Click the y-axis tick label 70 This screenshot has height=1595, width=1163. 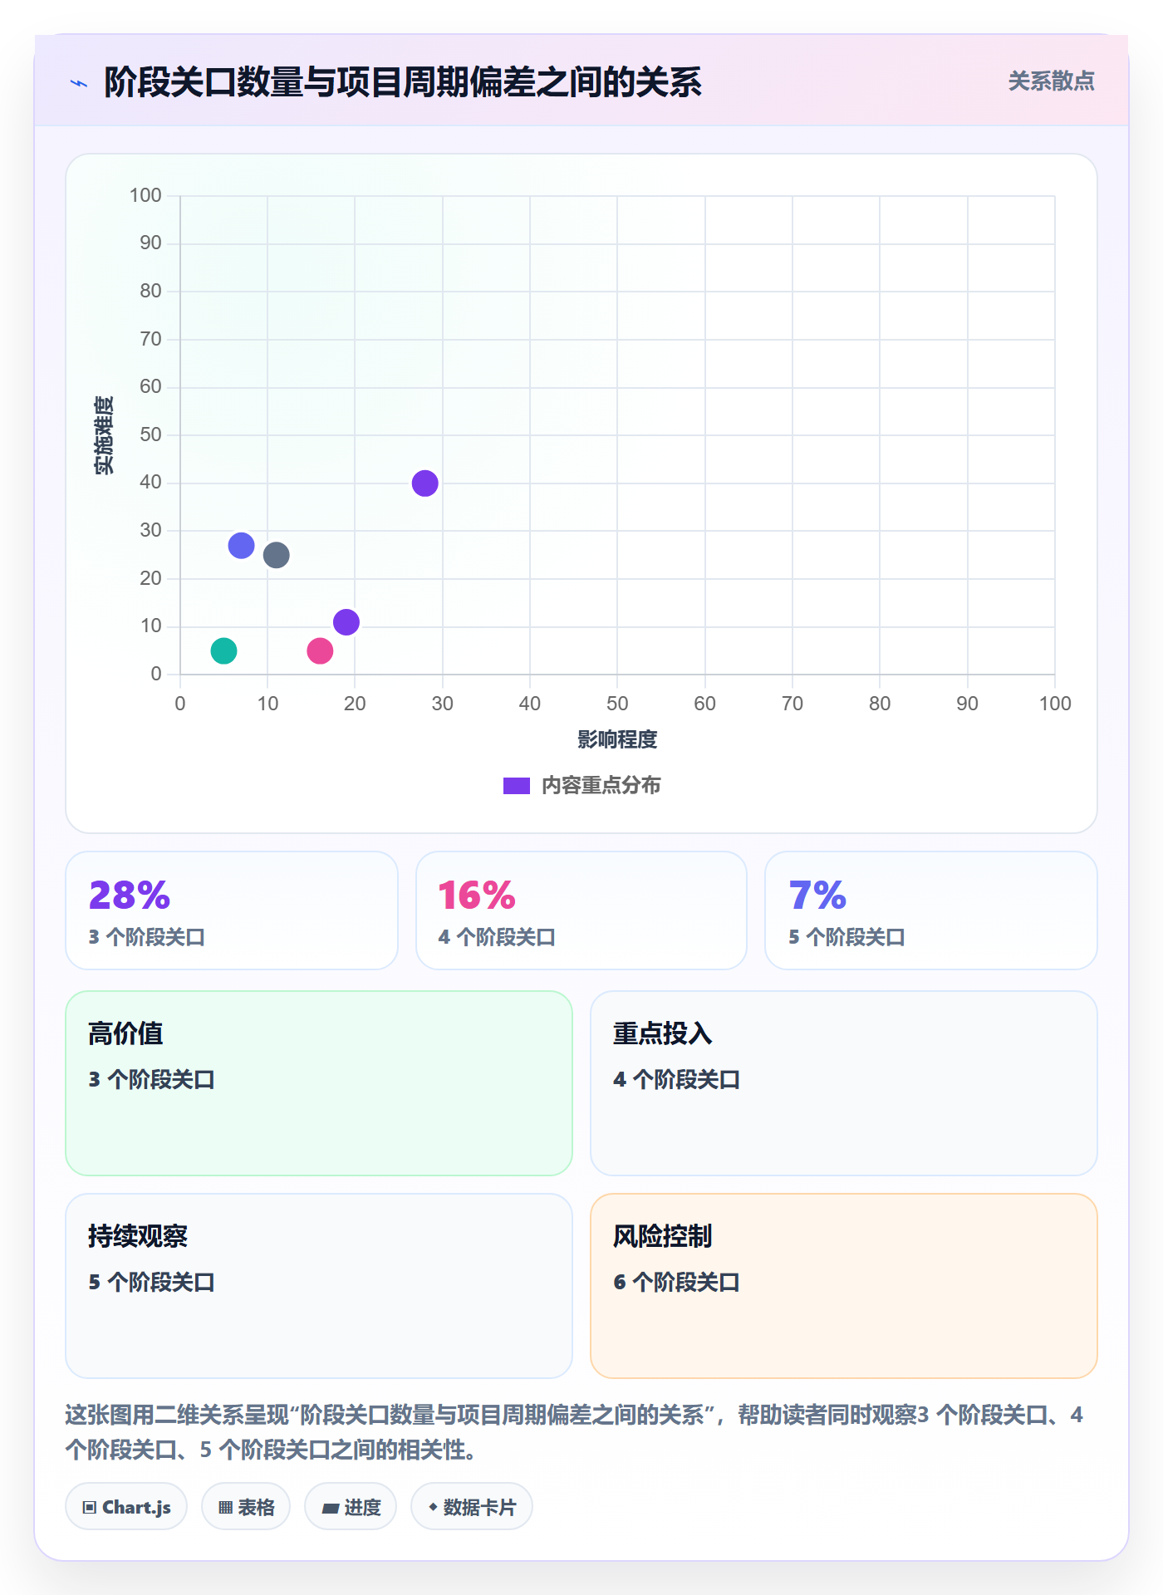point(150,339)
